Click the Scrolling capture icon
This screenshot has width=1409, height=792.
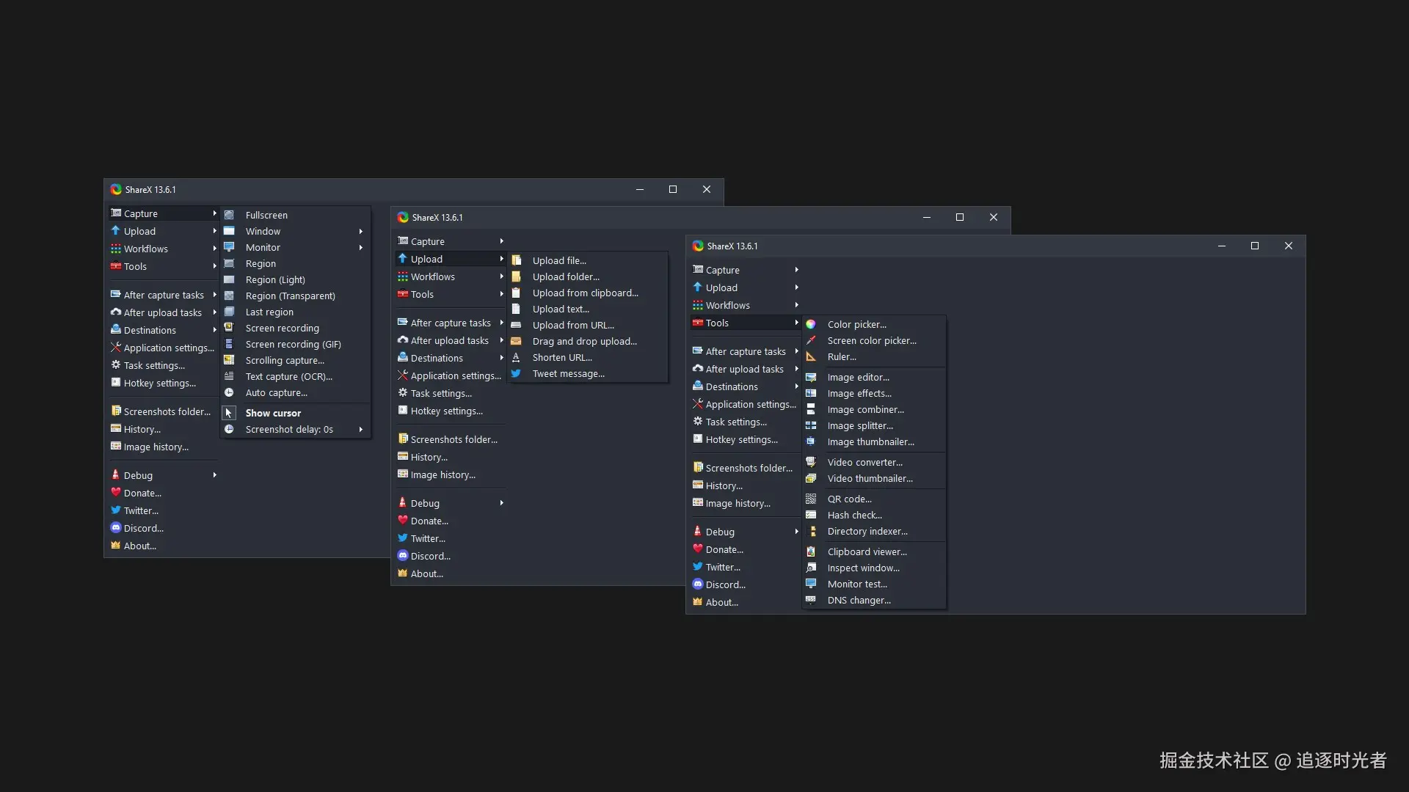point(229,360)
